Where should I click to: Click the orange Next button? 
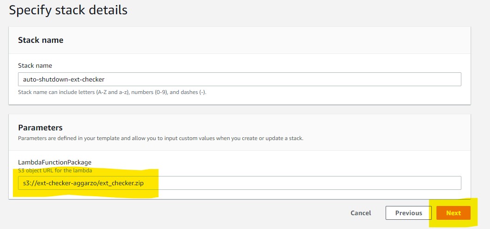[453, 213]
